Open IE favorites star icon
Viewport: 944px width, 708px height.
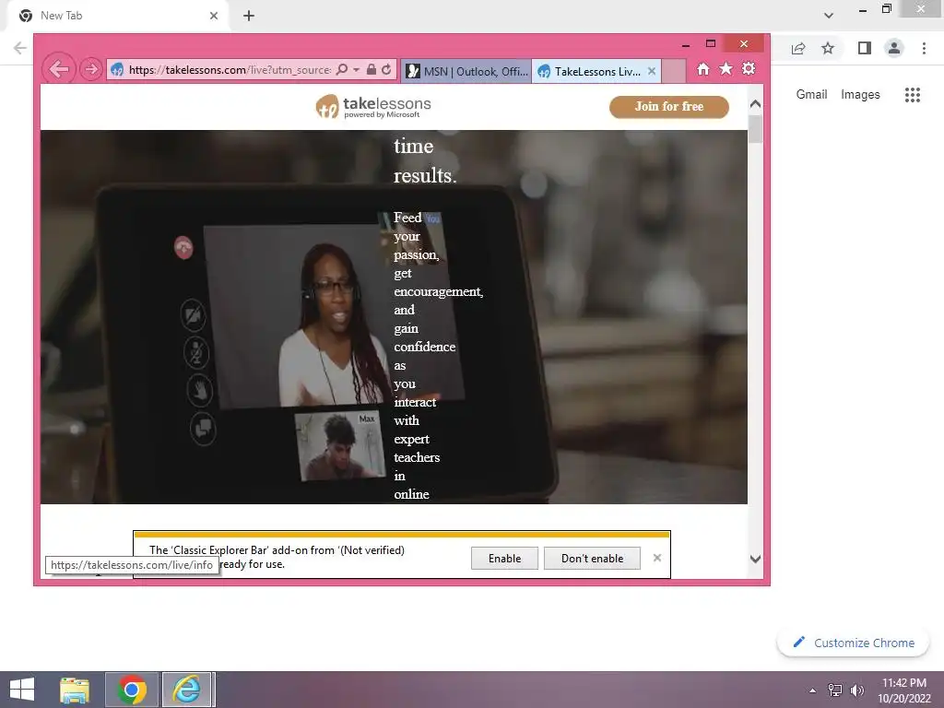click(x=726, y=68)
